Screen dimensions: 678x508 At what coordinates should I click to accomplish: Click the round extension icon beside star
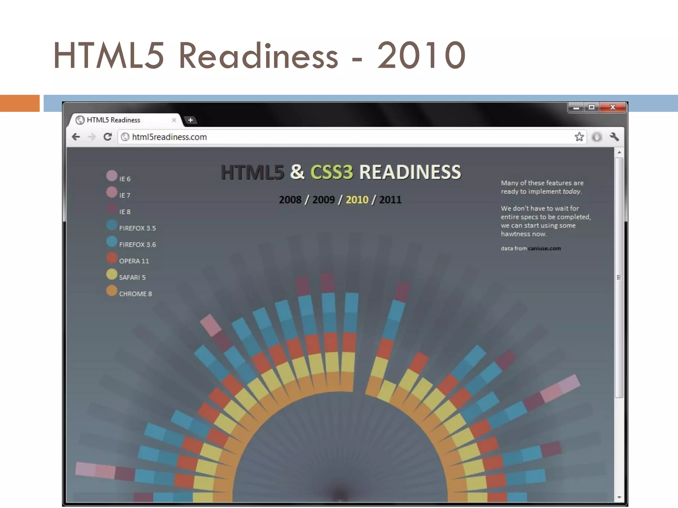pyautogui.click(x=597, y=137)
